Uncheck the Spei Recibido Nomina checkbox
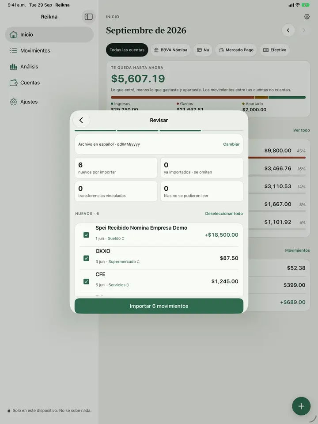Screen dimensions: 318x424 (x=86, y=235)
